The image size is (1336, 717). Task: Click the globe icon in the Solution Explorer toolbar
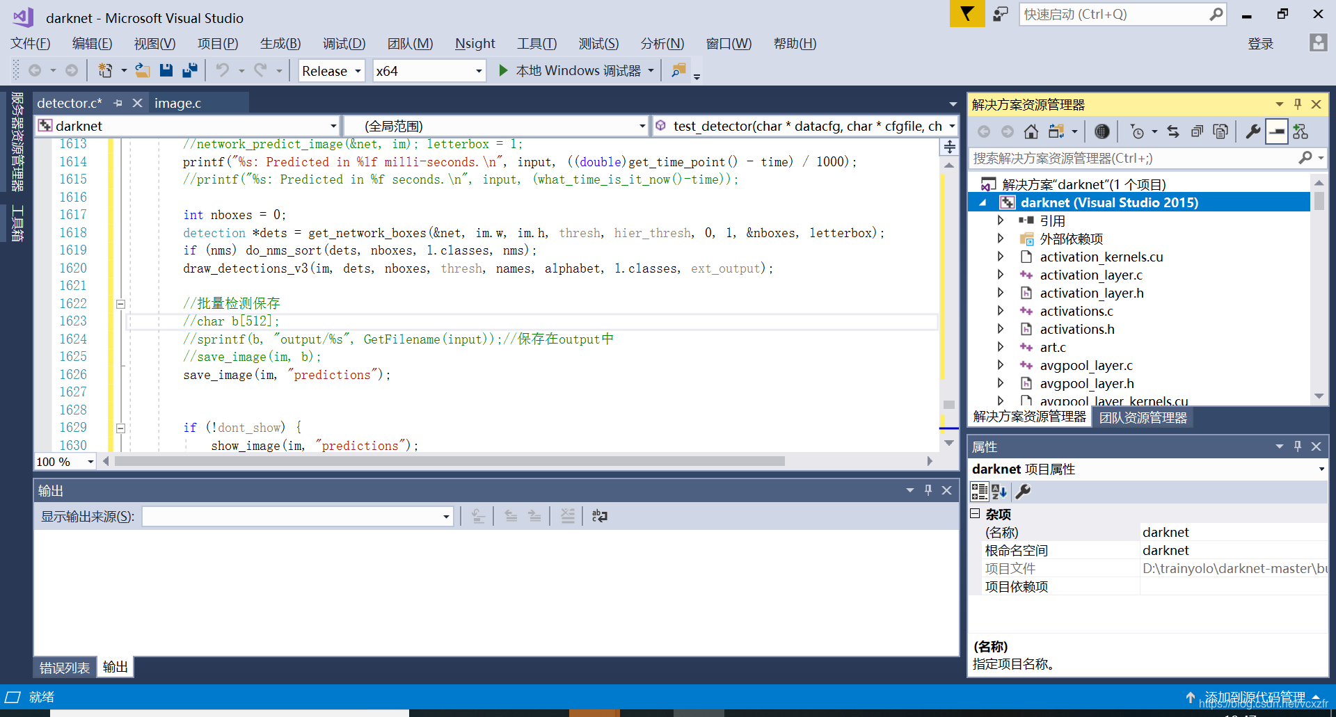[1102, 131]
